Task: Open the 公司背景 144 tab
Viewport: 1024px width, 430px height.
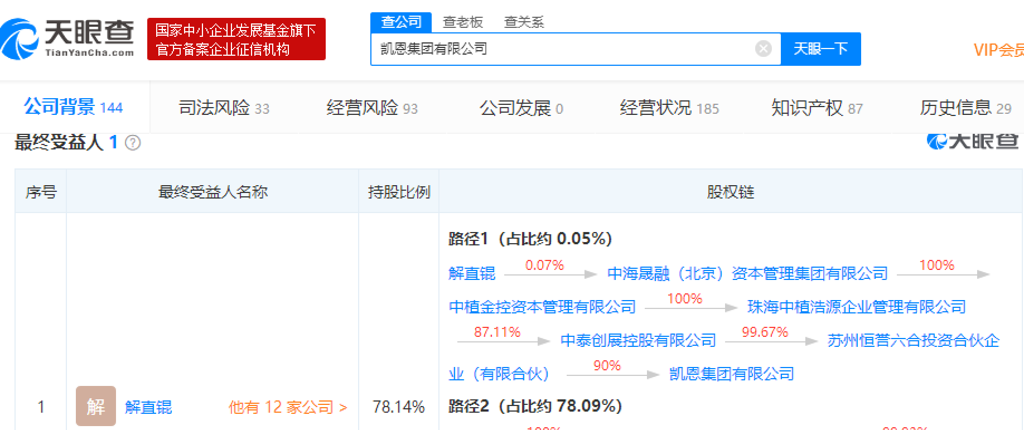Action: click(x=73, y=107)
